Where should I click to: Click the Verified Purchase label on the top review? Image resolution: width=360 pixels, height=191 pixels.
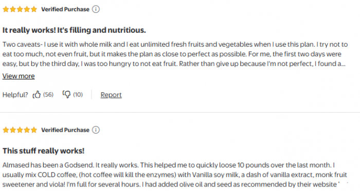65,9
